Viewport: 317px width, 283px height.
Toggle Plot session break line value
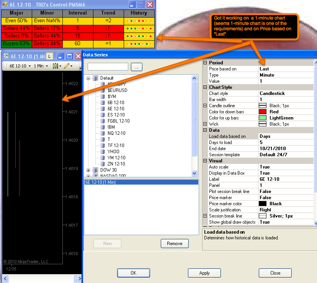[x=286, y=191]
